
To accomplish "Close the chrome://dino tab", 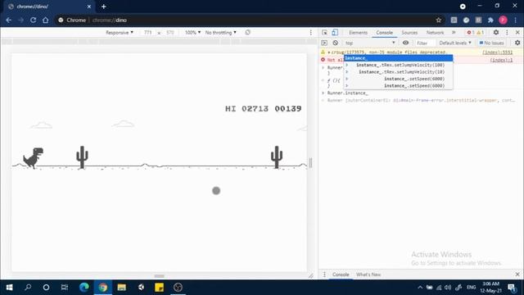I will 89,7.
